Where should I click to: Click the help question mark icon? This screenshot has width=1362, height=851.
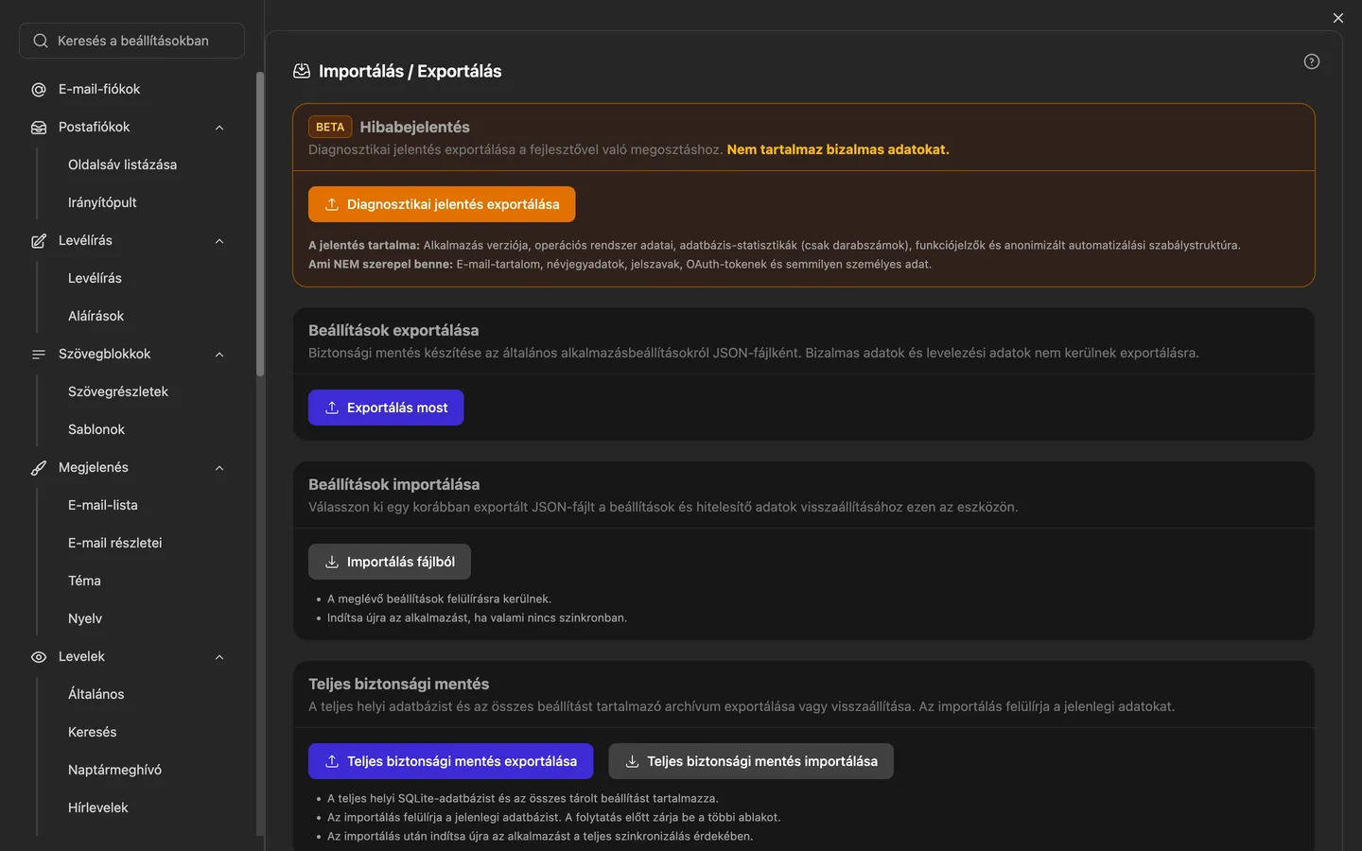[x=1311, y=61]
